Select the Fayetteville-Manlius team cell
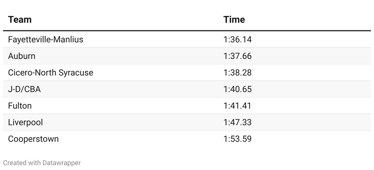374x170 pixels. pos(46,40)
